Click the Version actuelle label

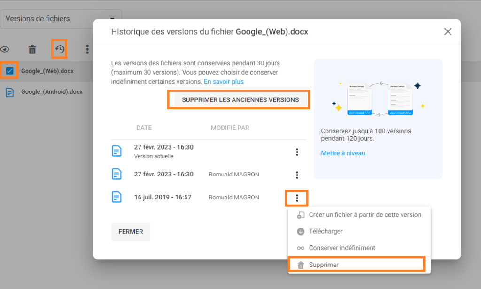pyautogui.click(x=154, y=156)
